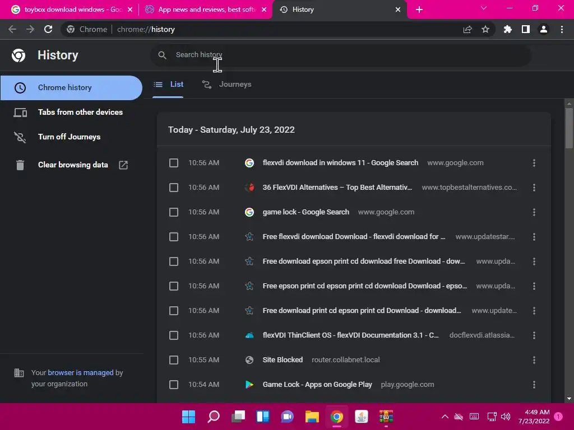Screen dimensions: 574x430
Task: Open actions menu for game lock Google Search
Action: pos(534,212)
